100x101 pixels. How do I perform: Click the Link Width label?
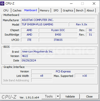[x=23, y=76]
